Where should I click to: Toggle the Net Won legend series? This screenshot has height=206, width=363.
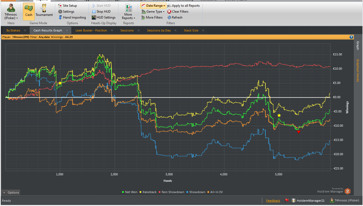click(x=130, y=192)
